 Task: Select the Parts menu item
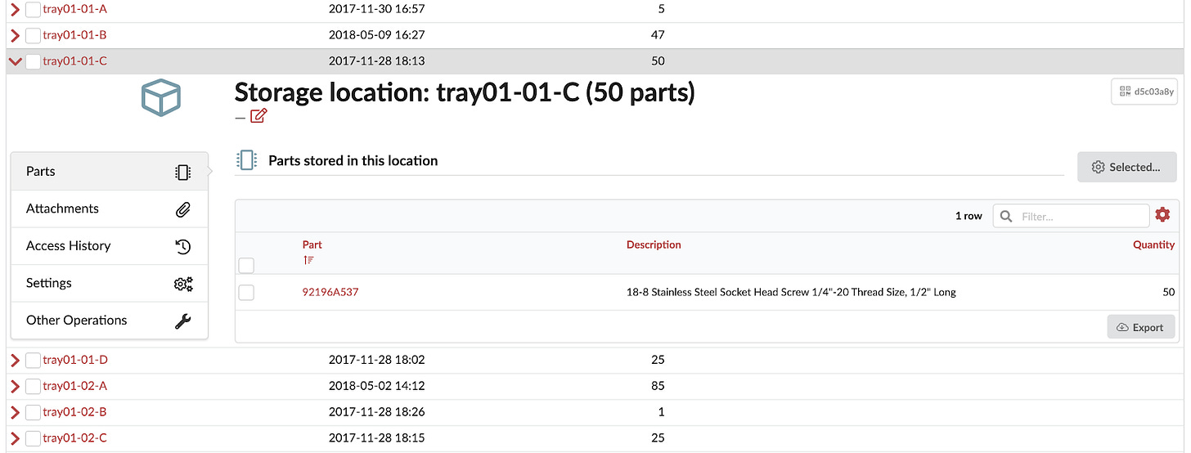(x=41, y=172)
